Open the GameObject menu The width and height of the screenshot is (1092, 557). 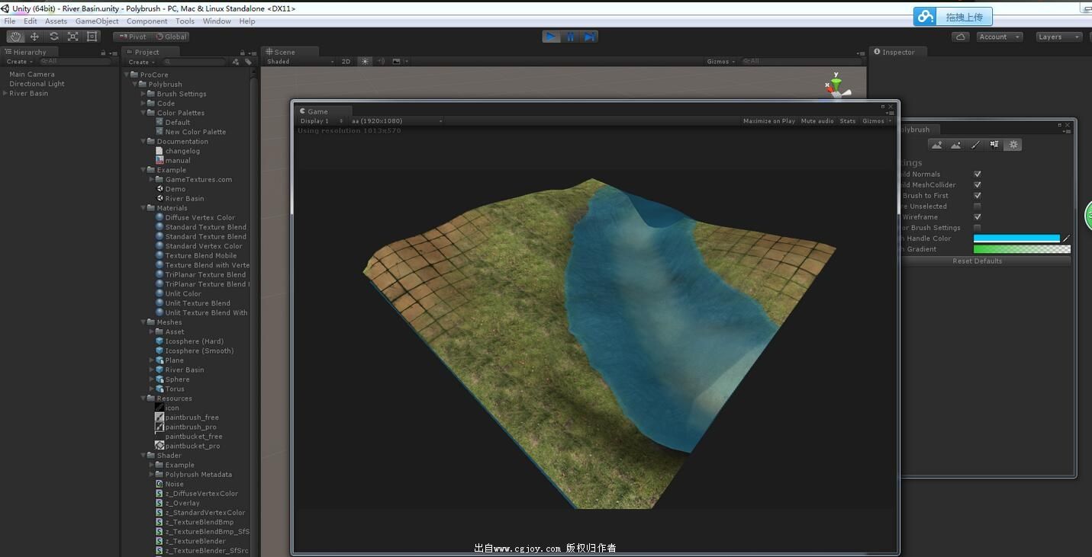[97, 21]
